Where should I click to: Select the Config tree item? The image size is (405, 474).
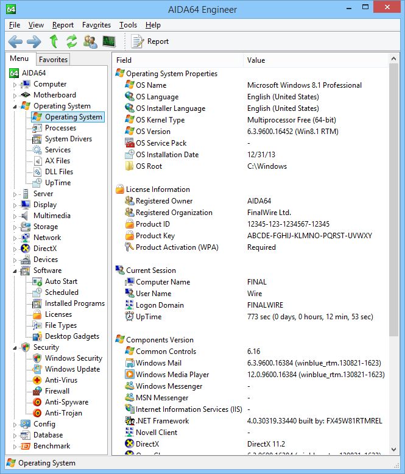click(44, 424)
